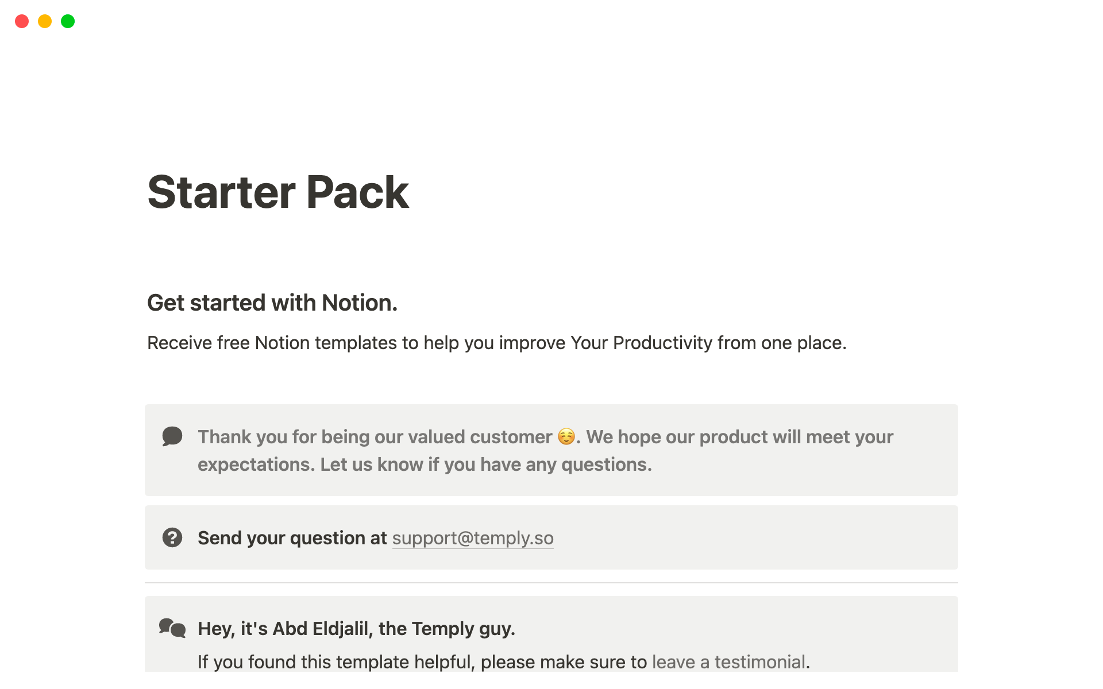Click "Let us know if you have any questions" line
The height and width of the screenshot is (689, 1103).
pyautogui.click(x=485, y=465)
